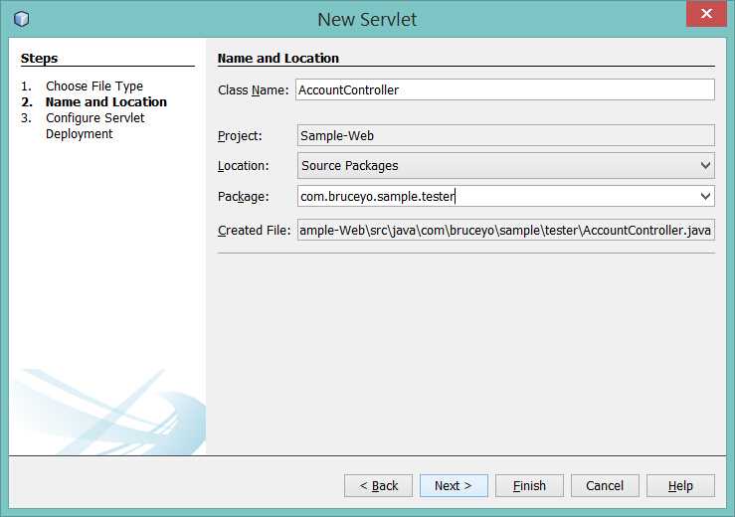Edit the Class Name field
This screenshot has width=735, height=517.
(505, 90)
